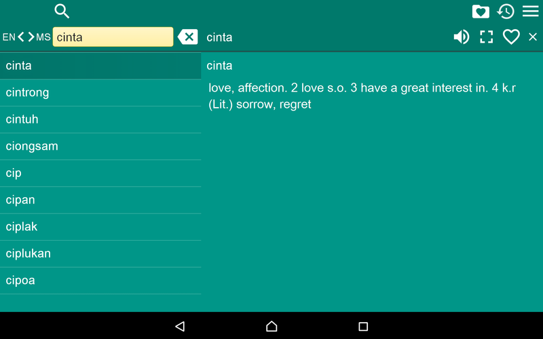Tap the magnifier search icon

pyautogui.click(x=62, y=11)
